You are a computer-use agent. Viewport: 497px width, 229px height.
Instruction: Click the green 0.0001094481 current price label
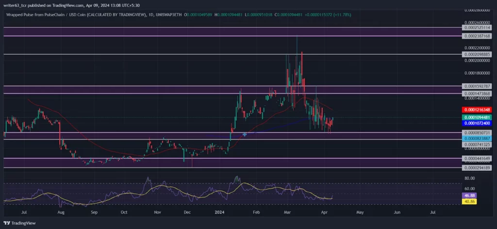pyautogui.click(x=477, y=117)
